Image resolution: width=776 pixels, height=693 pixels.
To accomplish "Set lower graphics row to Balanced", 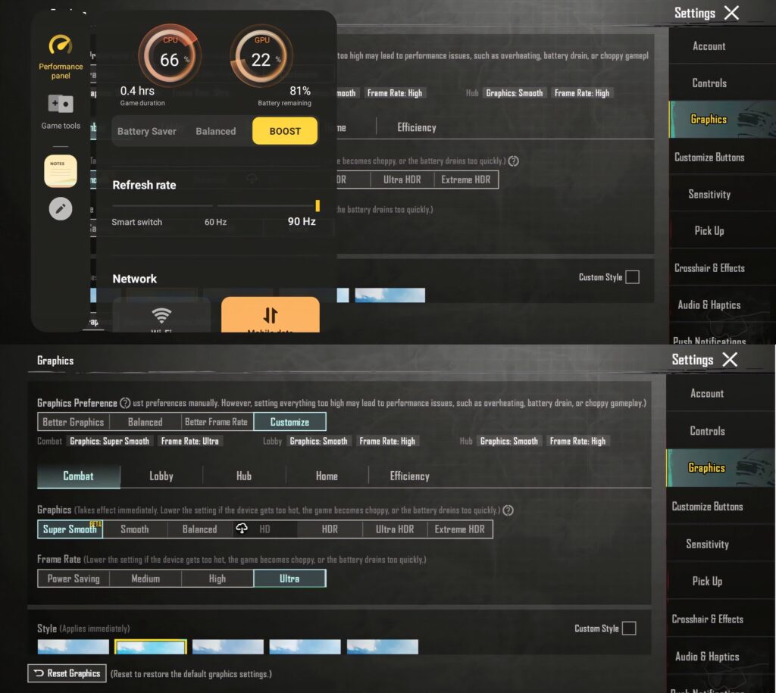I will pos(199,529).
